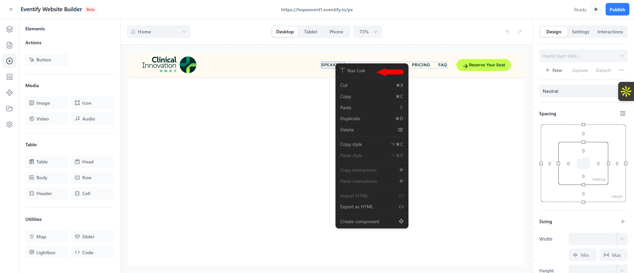Close the website builder with X icon
This screenshot has width=634, height=273.
pos(11,10)
